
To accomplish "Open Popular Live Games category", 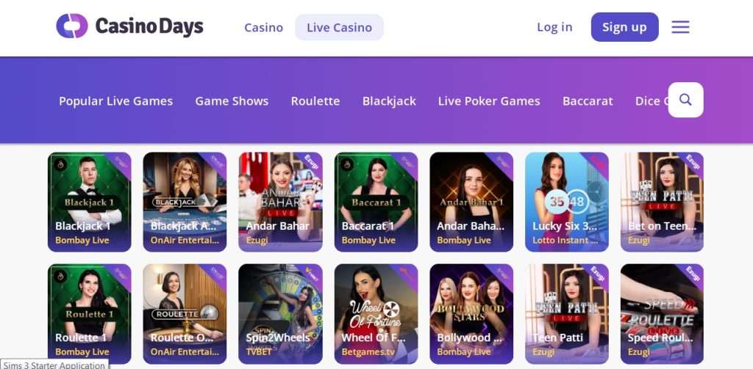I will point(115,101).
